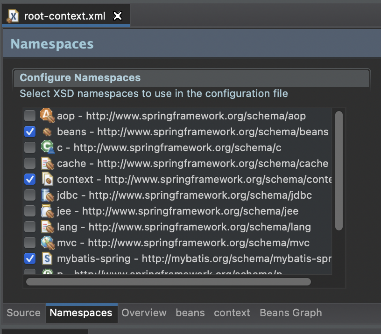The width and height of the screenshot is (381, 334).
Task: Select the aop schema URL text
Action: coord(196,116)
